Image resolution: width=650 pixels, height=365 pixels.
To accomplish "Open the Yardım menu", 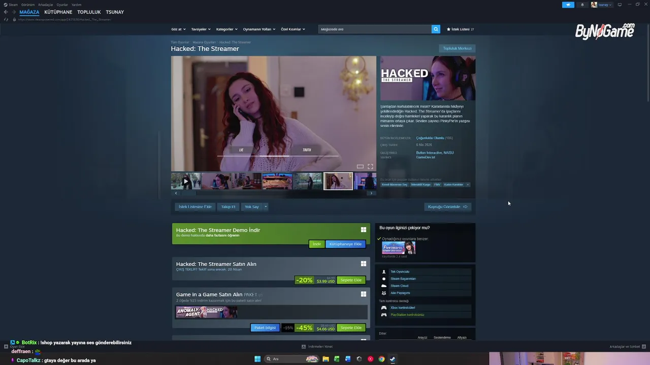I will [76, 5].
